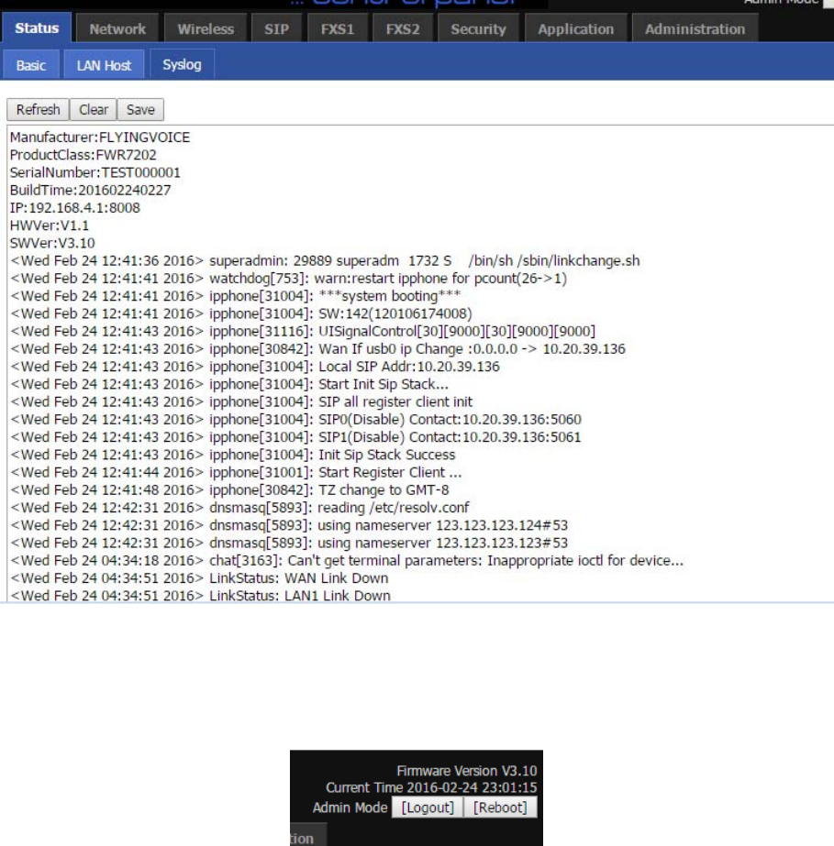
Task: Click the SIP0(Disable) Contact log entry
Action: pyautogui.click(x=296, y=419)
